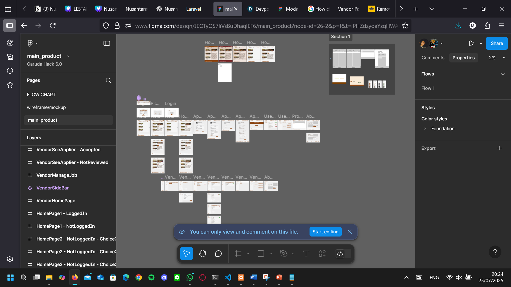Screen dimensions: 511x287
Task: Select the Move tool in toolbar
Action: (x=186, y=254)
